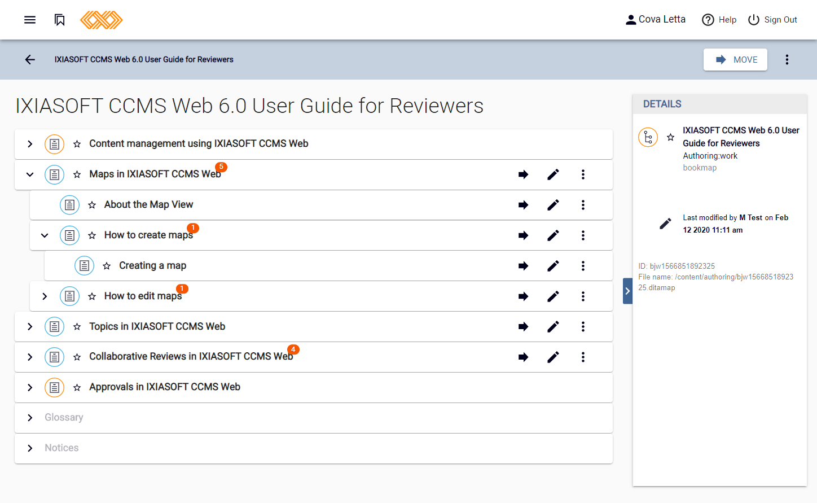Click the MOVE button
817x503 pixels.
click(x=735, y=59)
